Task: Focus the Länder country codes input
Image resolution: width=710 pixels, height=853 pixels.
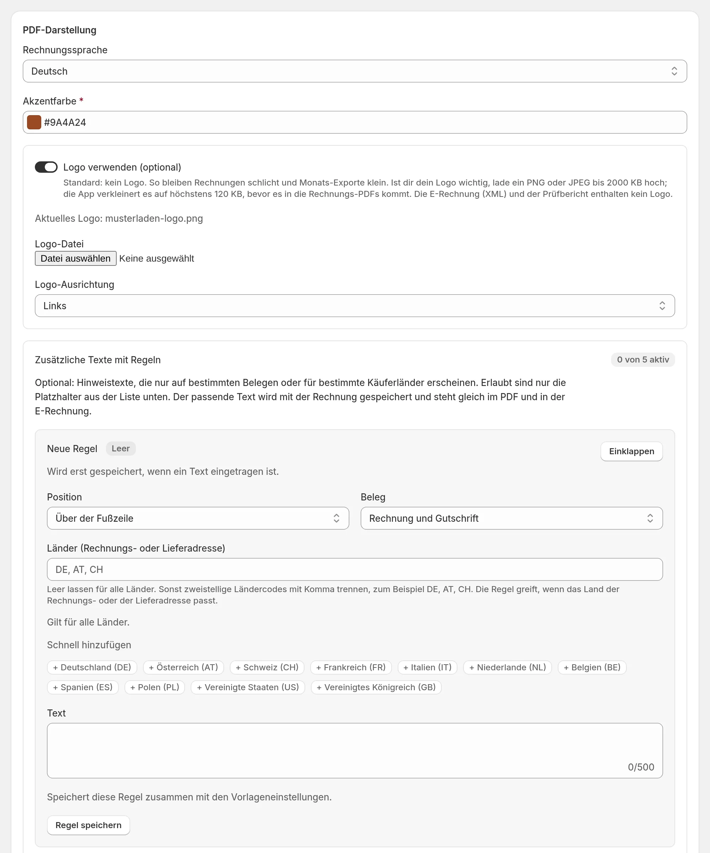Action: click(x=355, y=569)
